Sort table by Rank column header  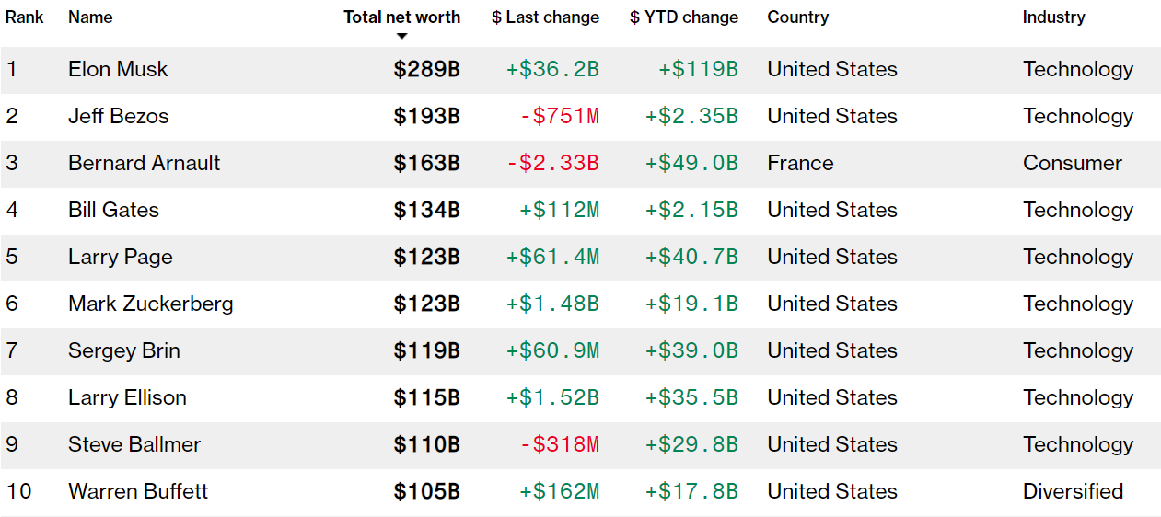25,17
